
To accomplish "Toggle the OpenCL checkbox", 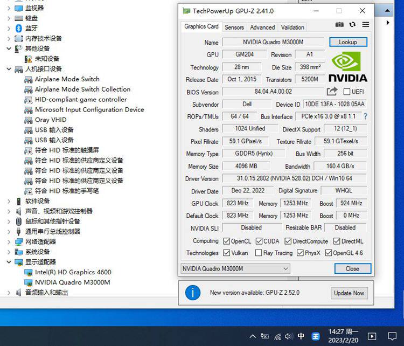I will coord(226,241).
